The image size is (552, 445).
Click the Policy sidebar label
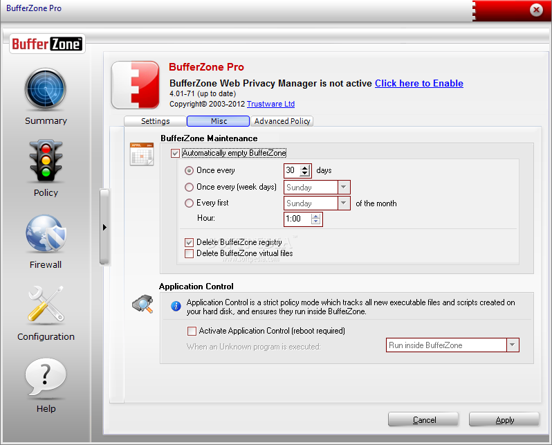pyautogui.click(x=46, y=192)
